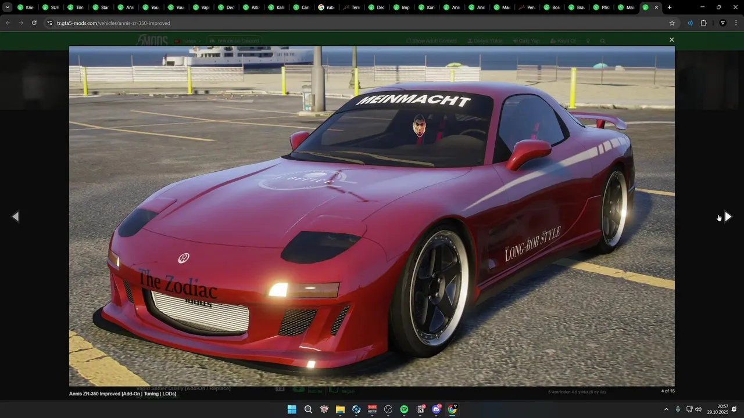Switch to the 'Krie' tab

[x=26, y=8]
